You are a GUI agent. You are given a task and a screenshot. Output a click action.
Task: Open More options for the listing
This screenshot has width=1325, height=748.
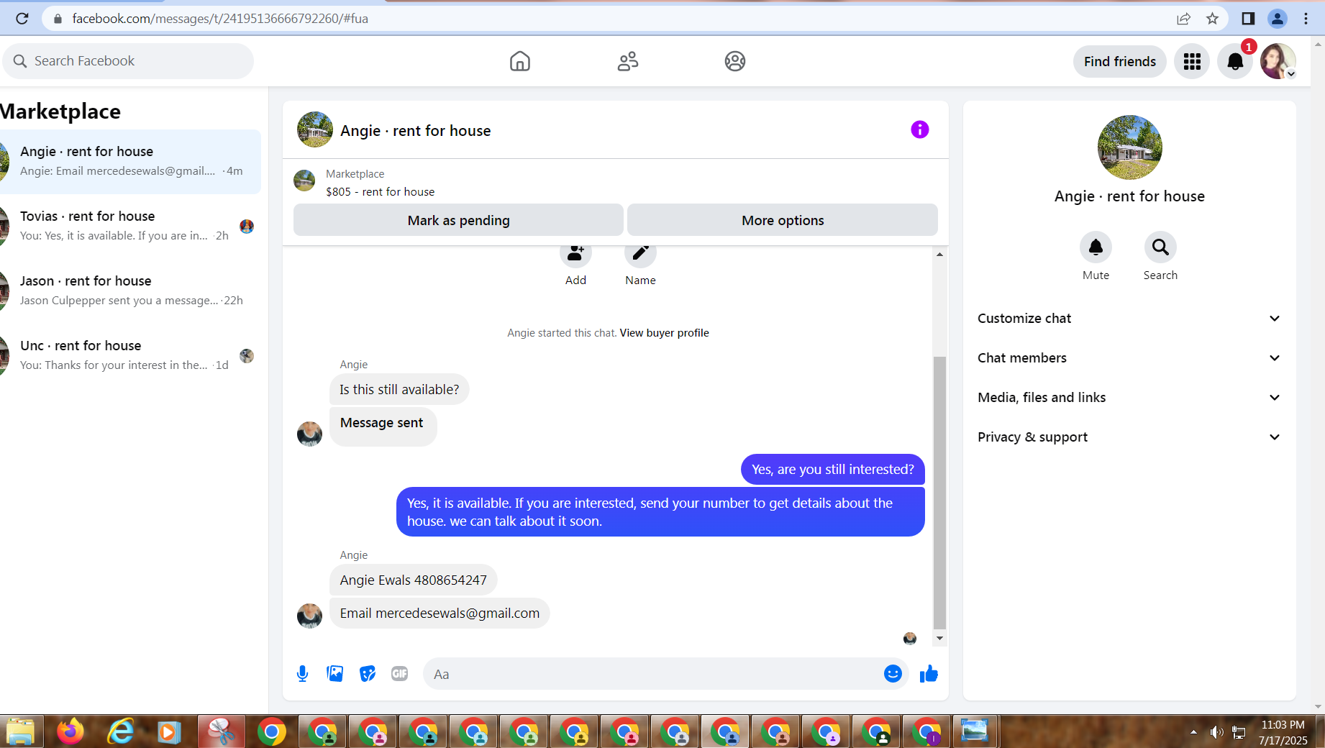coord(783,220)
